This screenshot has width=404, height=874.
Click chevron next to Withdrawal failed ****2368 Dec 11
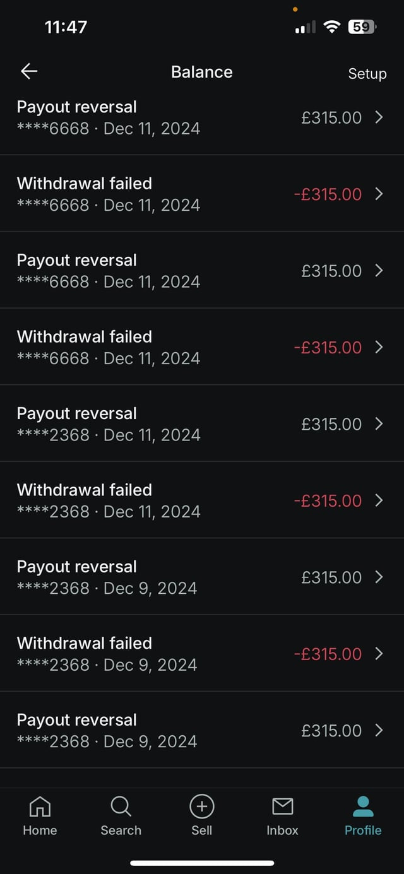(379, 500)
